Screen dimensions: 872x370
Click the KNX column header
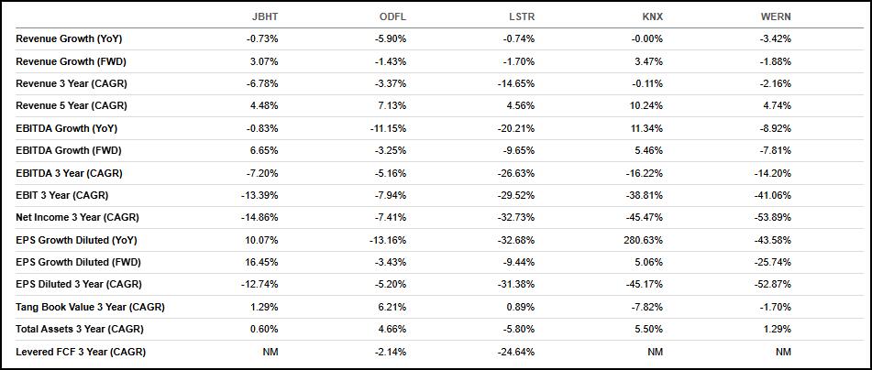click(x=652, y=16)
